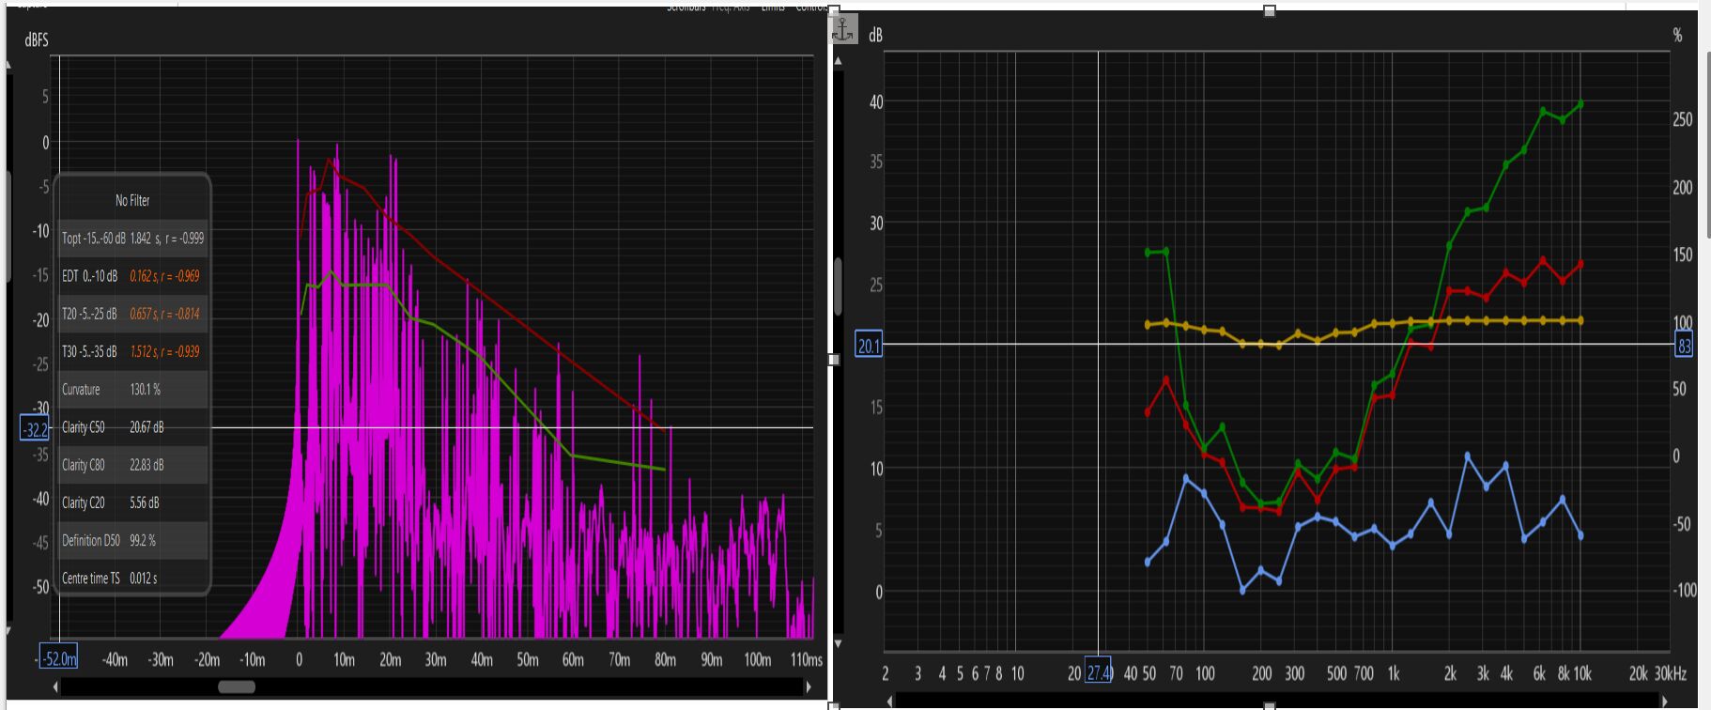Click right arrow of frequency graph horizontal scrollbar
1711x710 pixels.
coord(1663,702)
